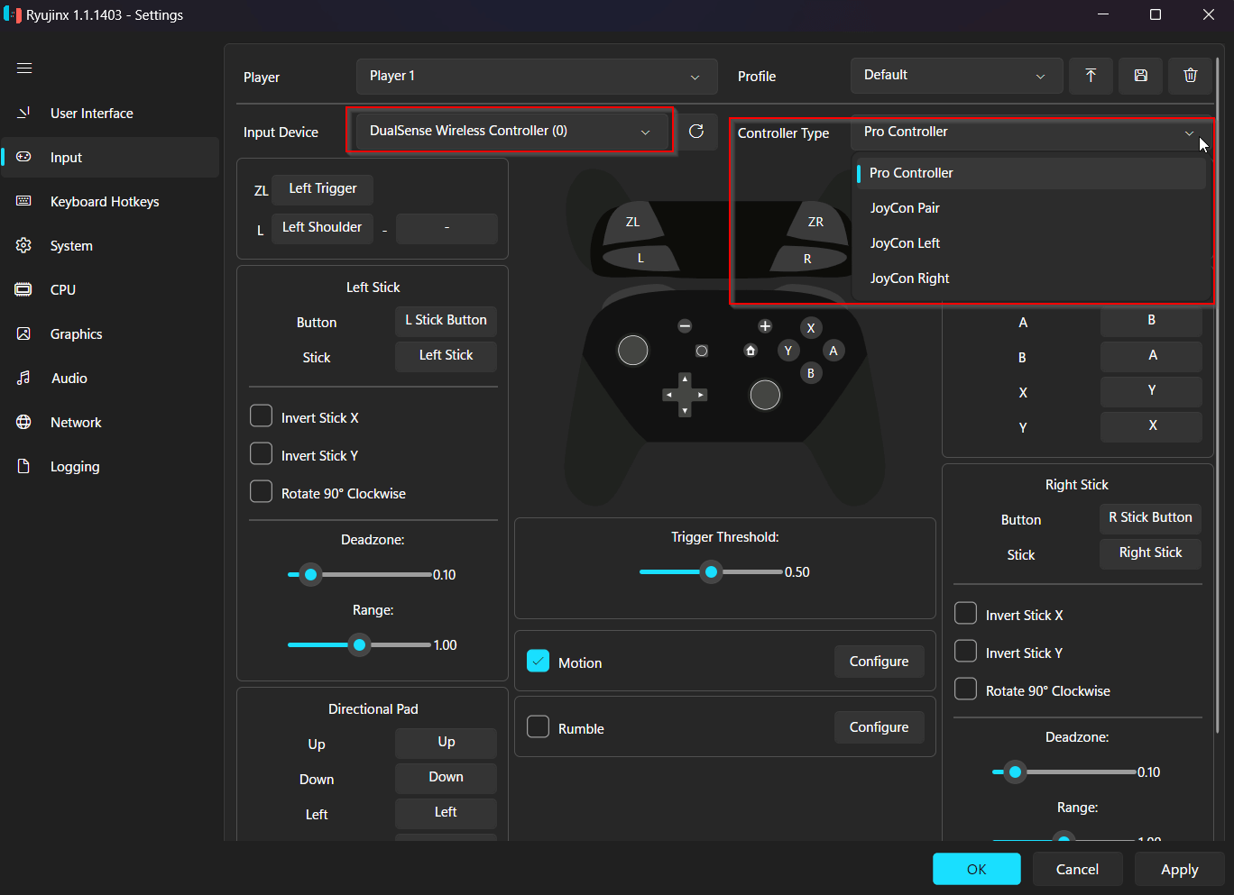Open the Default profile dropdown

[956, 76]
